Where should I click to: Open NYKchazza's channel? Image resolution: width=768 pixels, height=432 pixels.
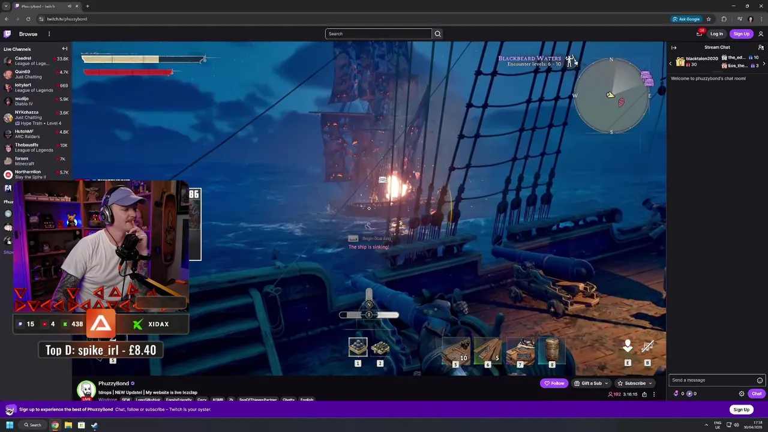(x=36, y=118)
